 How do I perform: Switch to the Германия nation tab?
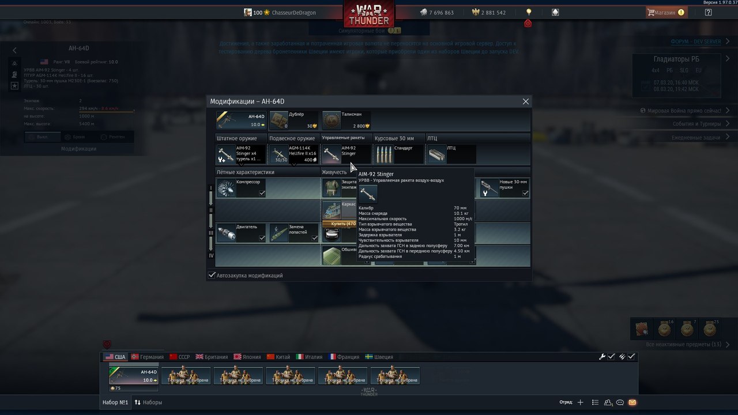coord(147,357)
